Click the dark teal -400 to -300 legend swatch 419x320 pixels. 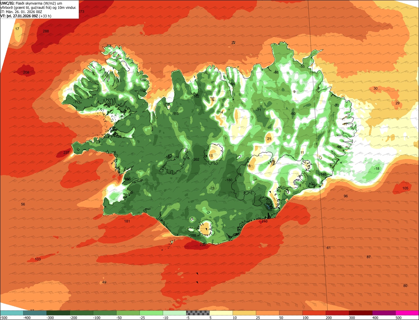35,313
